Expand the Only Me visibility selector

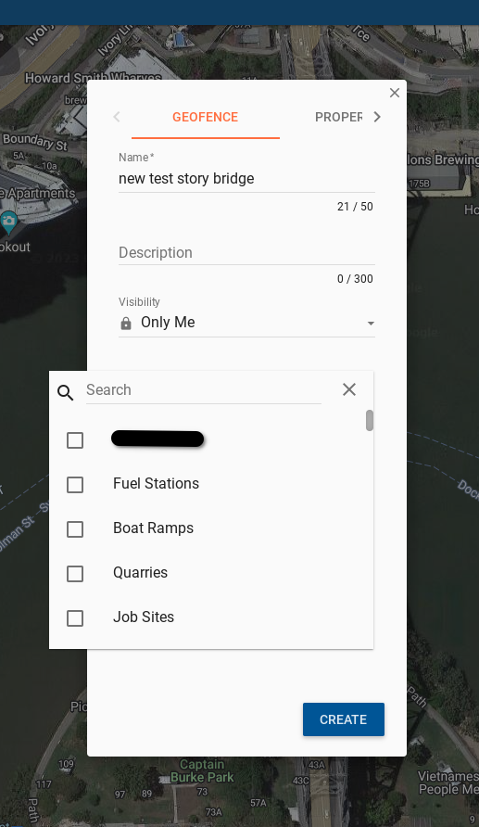[246, 323]
